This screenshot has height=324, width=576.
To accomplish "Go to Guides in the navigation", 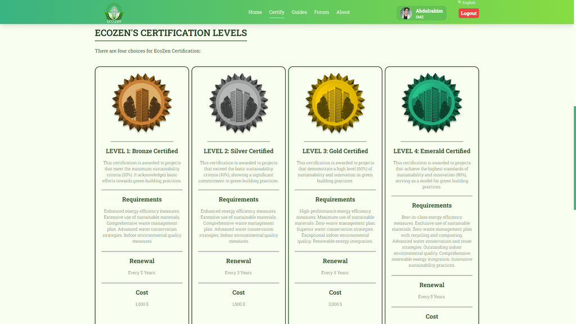I will (x=299, y=12).
